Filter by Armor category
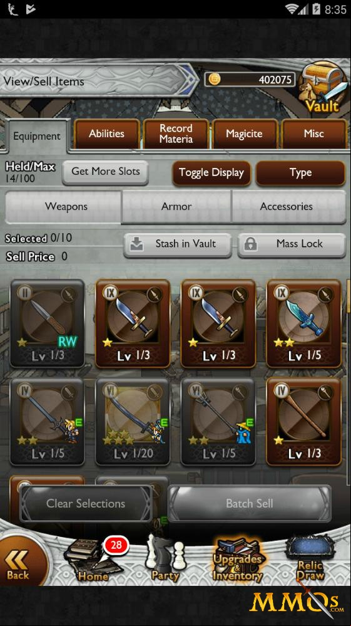 [x=176, y=206]
